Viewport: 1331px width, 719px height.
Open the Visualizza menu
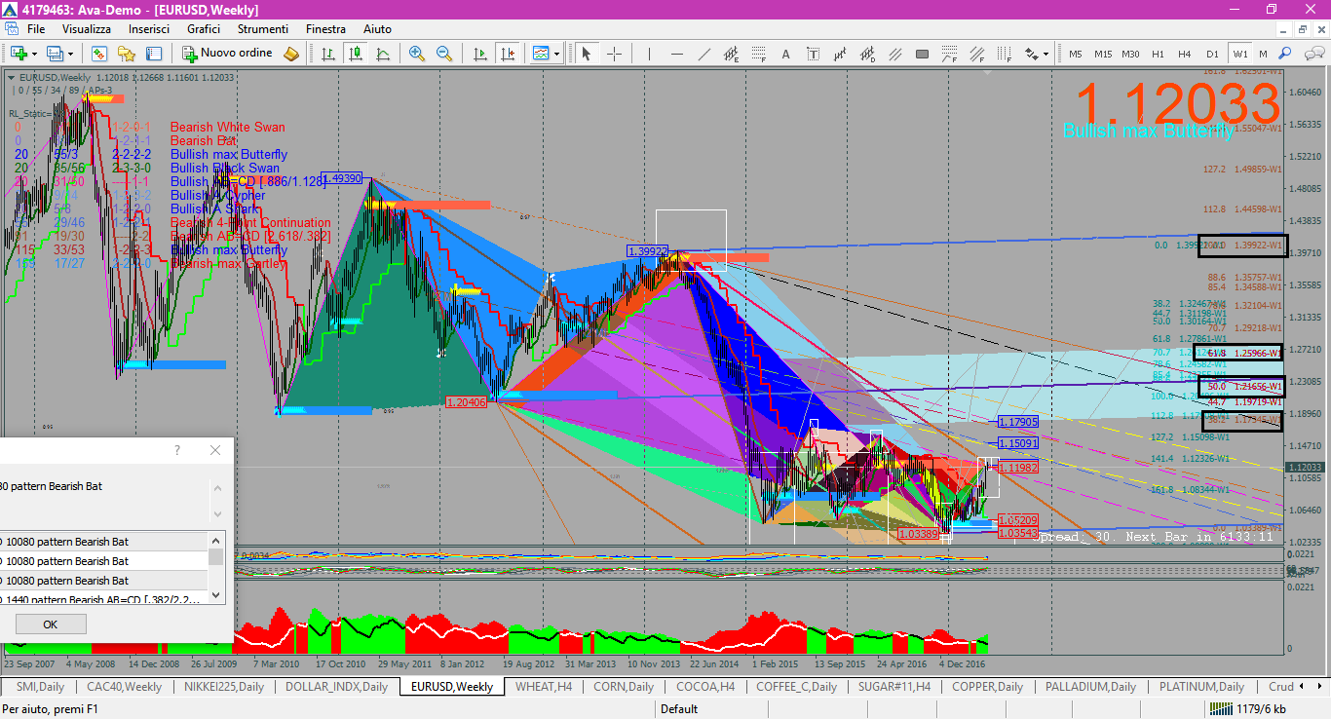pyautogui.click(x=87, y=29)
